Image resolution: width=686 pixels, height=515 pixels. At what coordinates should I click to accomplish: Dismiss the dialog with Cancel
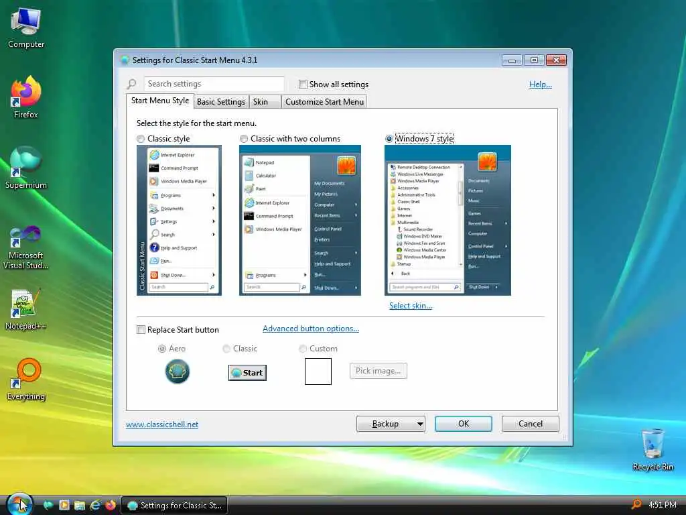531,424
